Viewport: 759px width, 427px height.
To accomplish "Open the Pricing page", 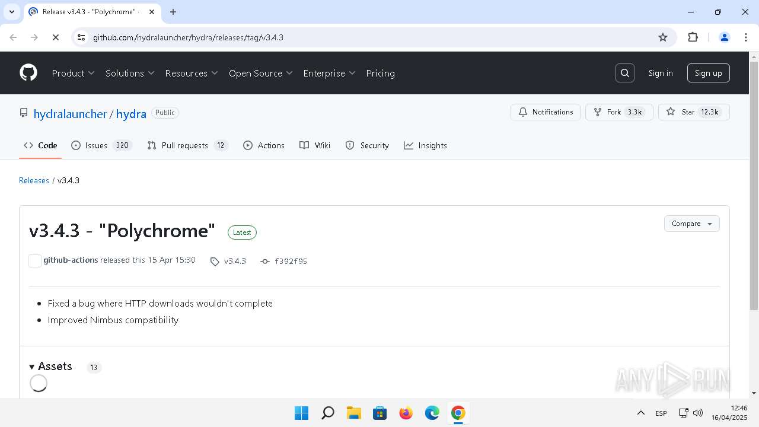I will pos(380,73).
